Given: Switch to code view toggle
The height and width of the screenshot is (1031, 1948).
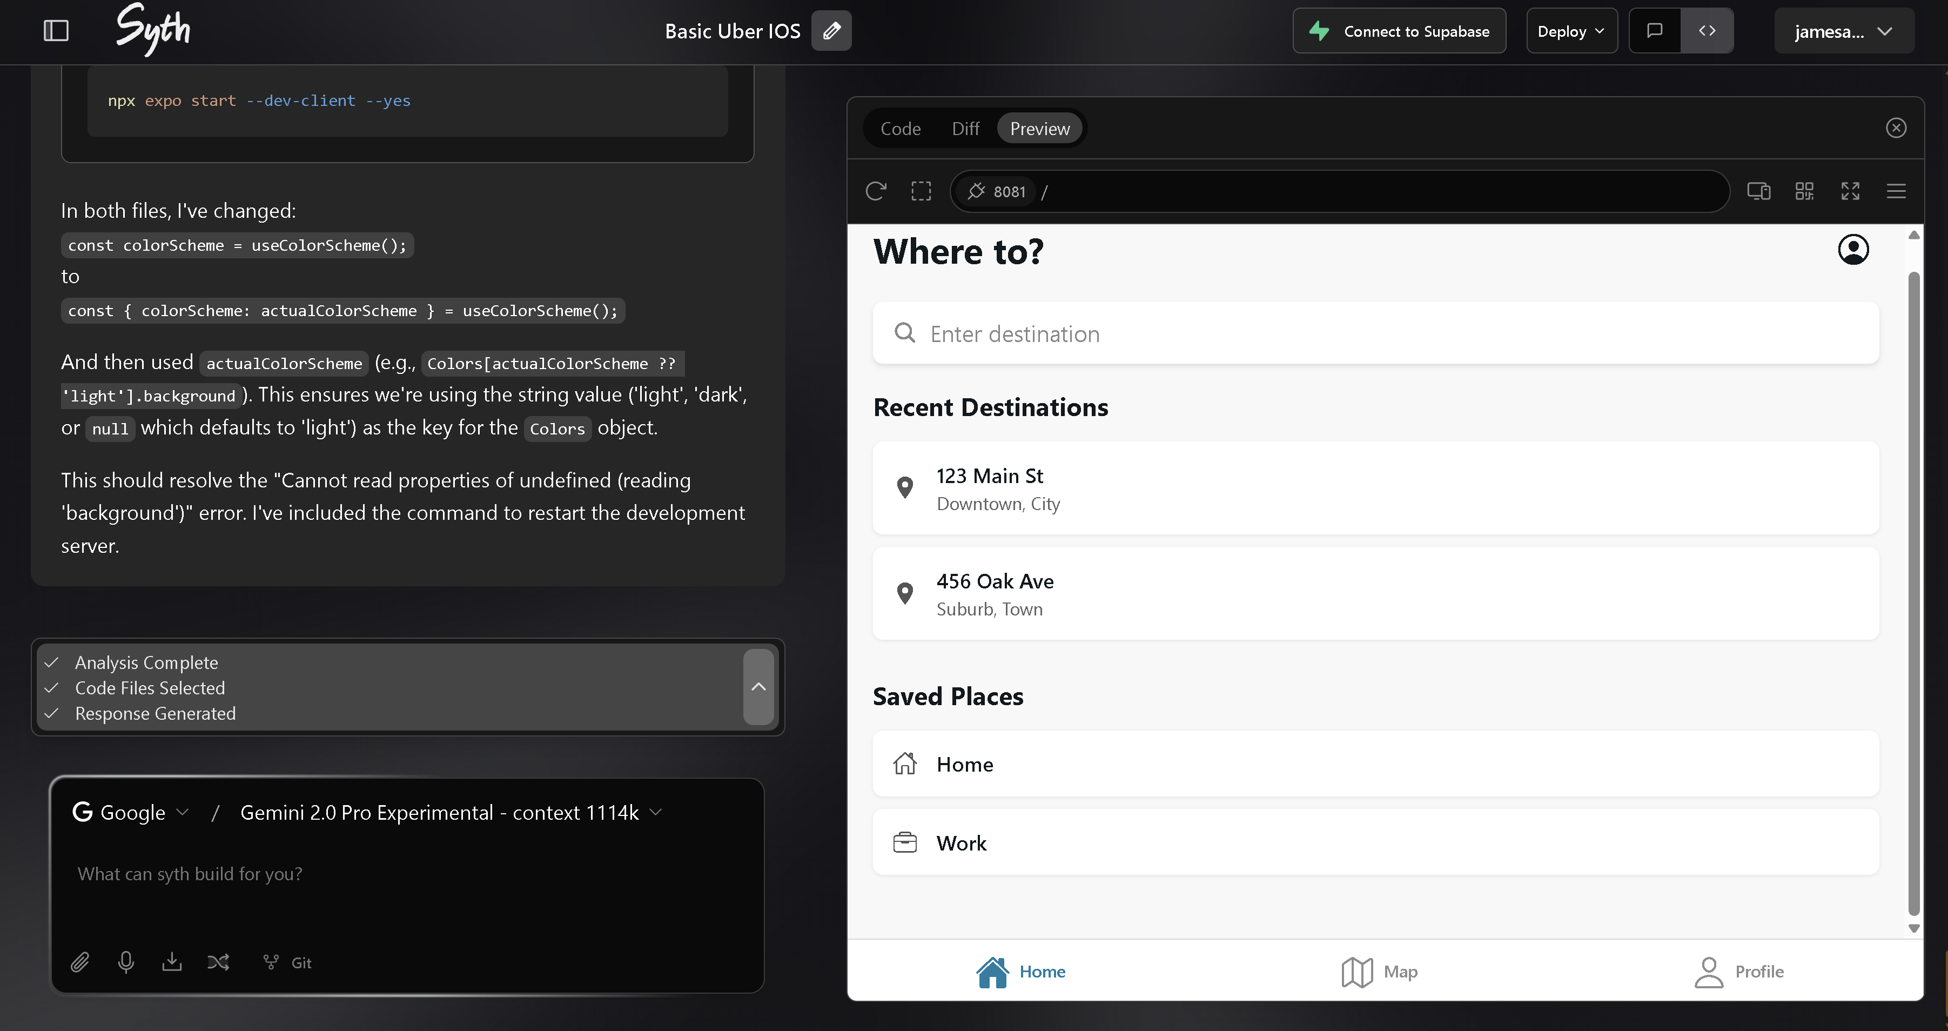Looking at the screenshot, I should point(1707,31).
